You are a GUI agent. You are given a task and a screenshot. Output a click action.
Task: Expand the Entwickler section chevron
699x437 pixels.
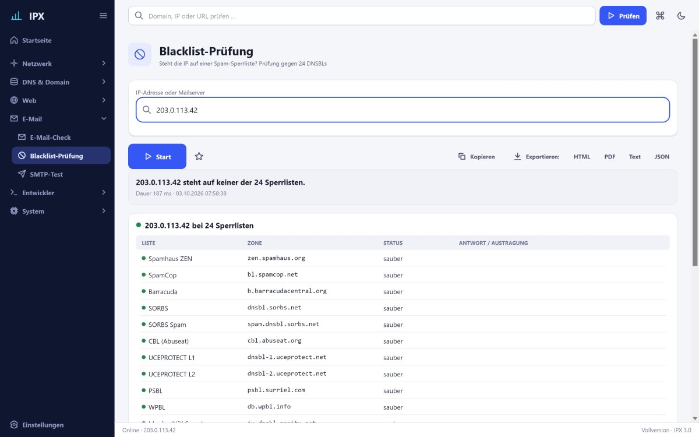click(x=104, y=192)
